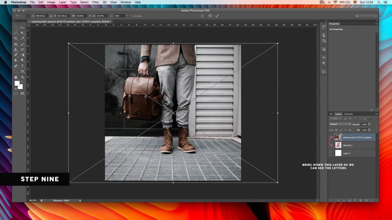The image size is (392, 220).
Task: Open the Character panel icon
Action: pyautogui.click(x=324, y=57)
